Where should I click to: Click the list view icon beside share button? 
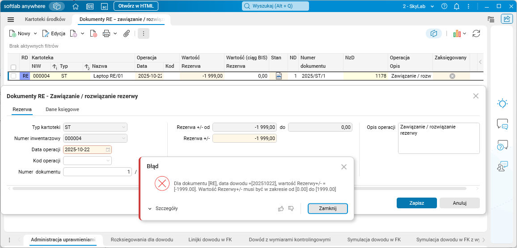(491, 19)
